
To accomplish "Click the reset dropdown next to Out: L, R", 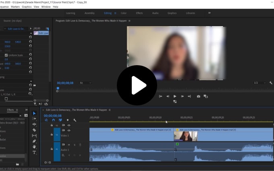I will (30, 94).
